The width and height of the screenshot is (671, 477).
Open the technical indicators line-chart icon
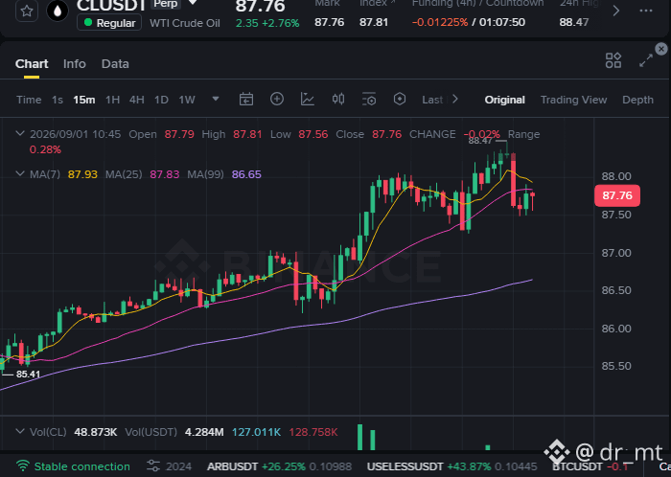[308, 100]
